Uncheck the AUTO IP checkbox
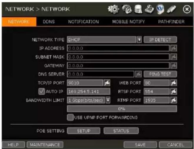The height and width of the screenshot is (149, 194). tap(42, 91)
